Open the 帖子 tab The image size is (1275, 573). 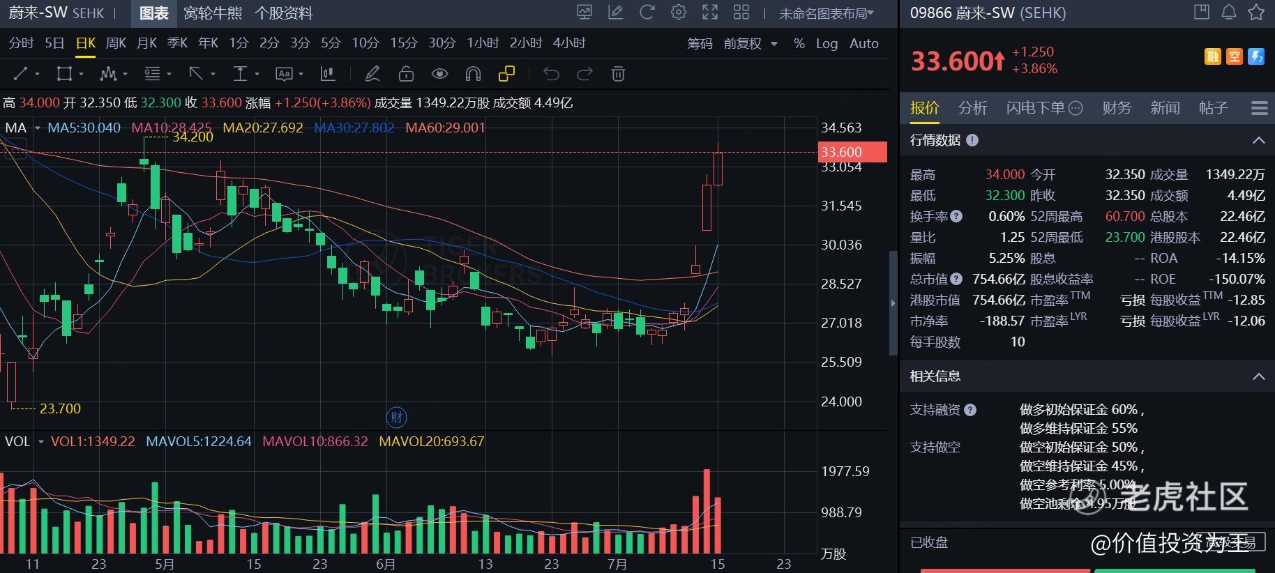click(1213, 108)
